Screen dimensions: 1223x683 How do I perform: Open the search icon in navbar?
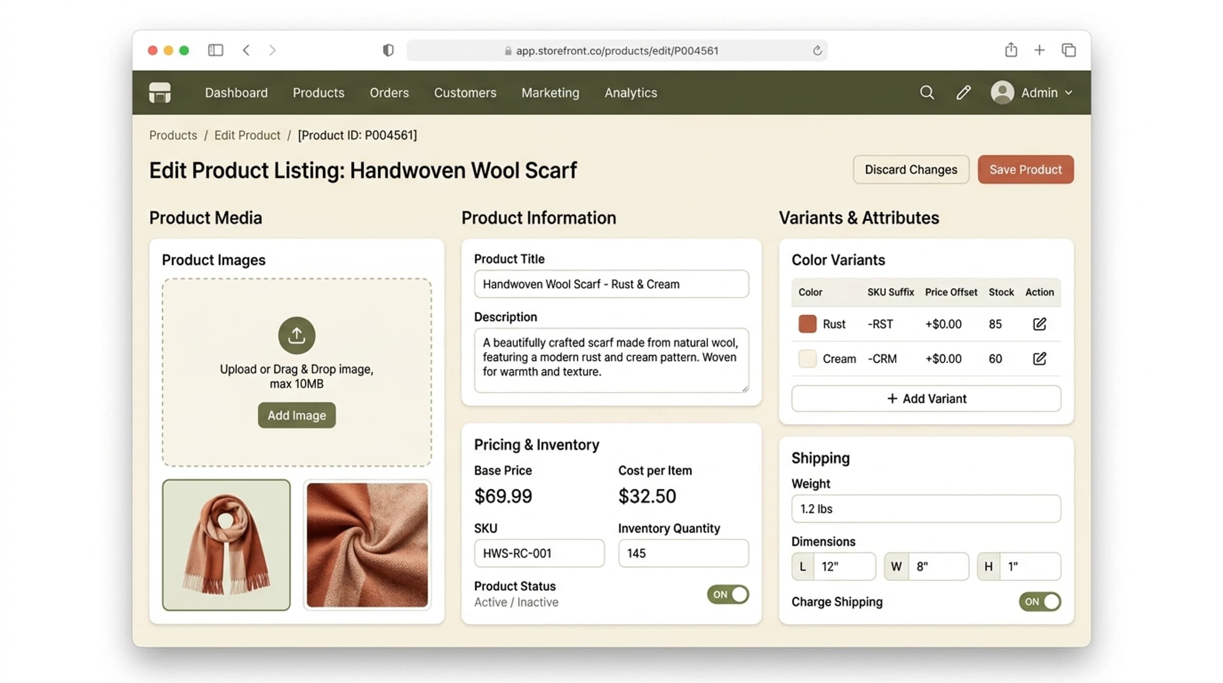[927, 93]
